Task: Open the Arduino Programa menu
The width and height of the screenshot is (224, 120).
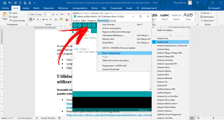Action: [92, 21]
